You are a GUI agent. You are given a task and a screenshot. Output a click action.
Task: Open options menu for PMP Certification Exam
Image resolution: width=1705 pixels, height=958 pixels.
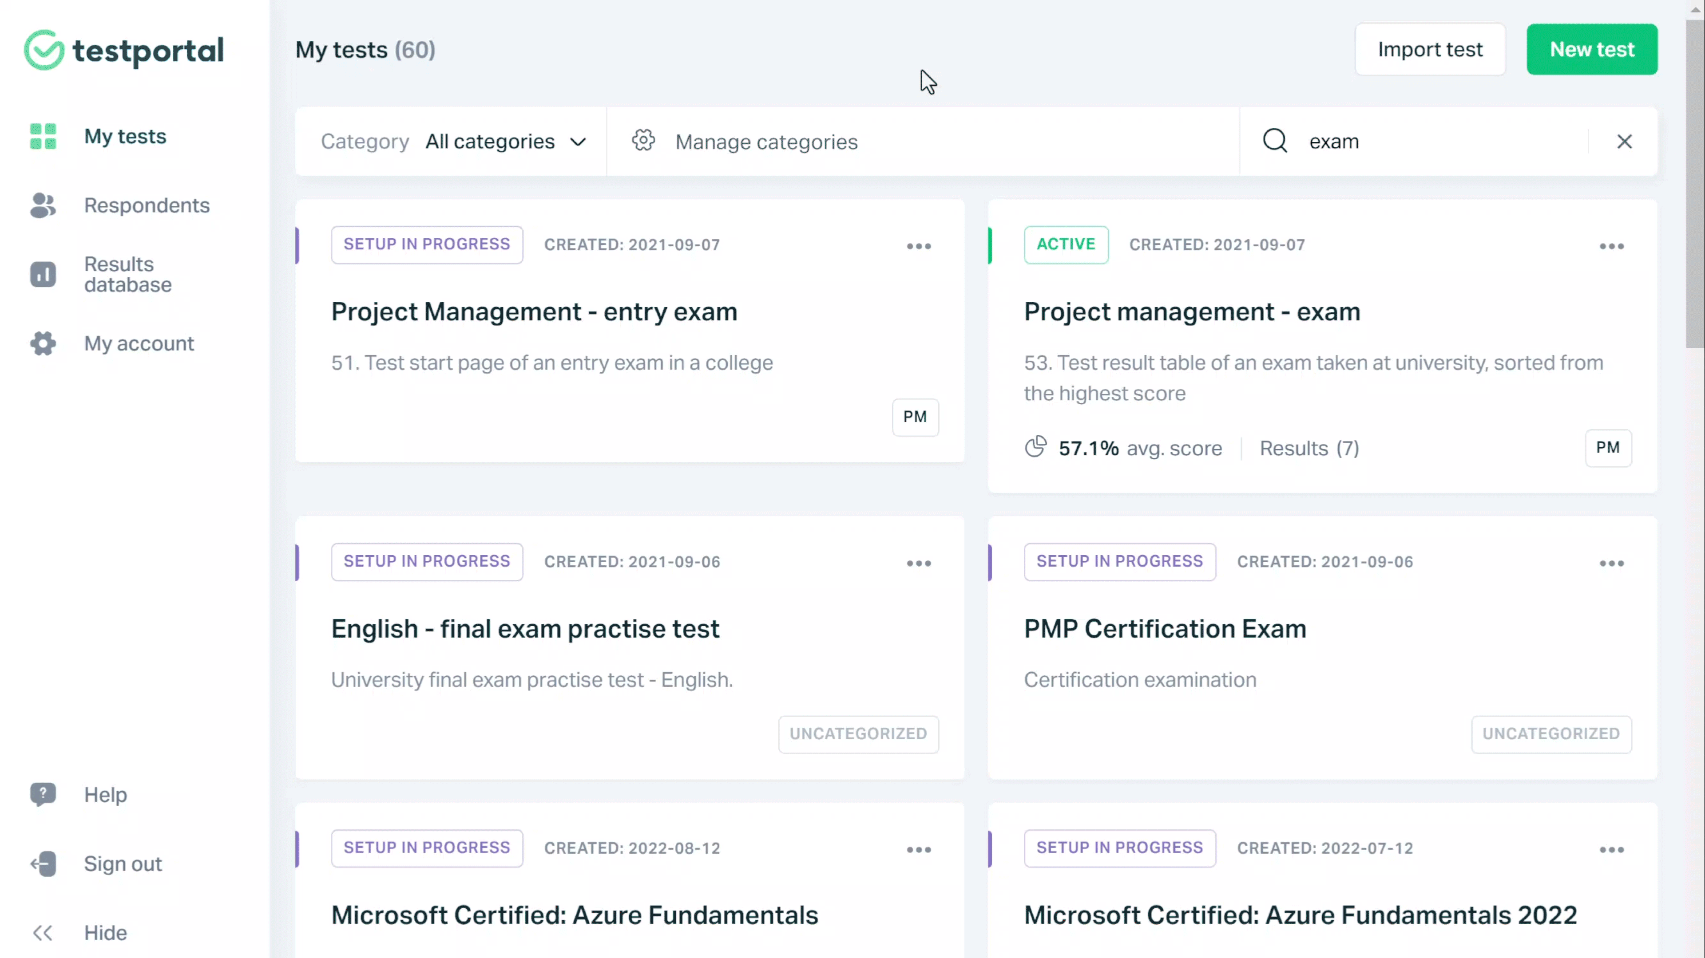(1611, 563)
